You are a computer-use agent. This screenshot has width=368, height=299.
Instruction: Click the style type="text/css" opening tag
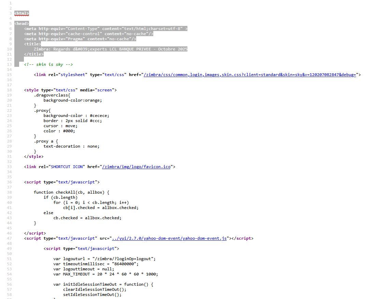70,90
